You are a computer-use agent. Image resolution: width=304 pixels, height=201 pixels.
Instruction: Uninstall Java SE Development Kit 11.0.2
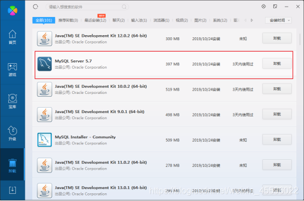(x=277, y=165)
